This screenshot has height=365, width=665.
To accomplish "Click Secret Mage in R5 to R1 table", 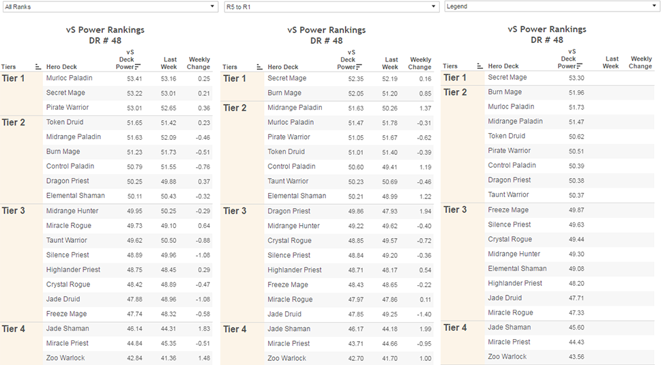I will (287, 78).
